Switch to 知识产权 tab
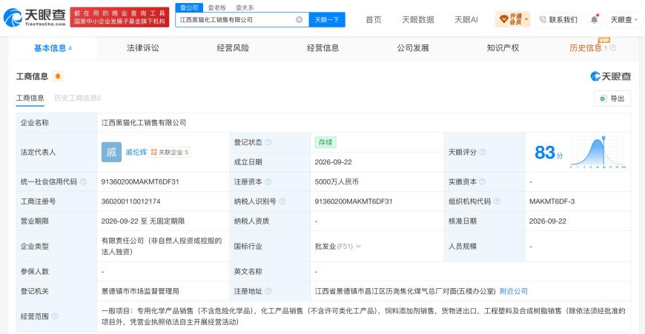The image size is (645, 334). [x=503, y=48]
